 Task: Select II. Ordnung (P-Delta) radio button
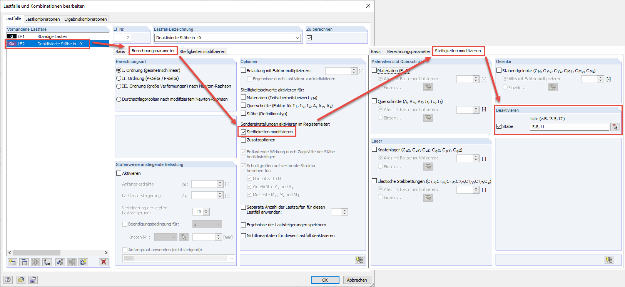coord(119,78)
